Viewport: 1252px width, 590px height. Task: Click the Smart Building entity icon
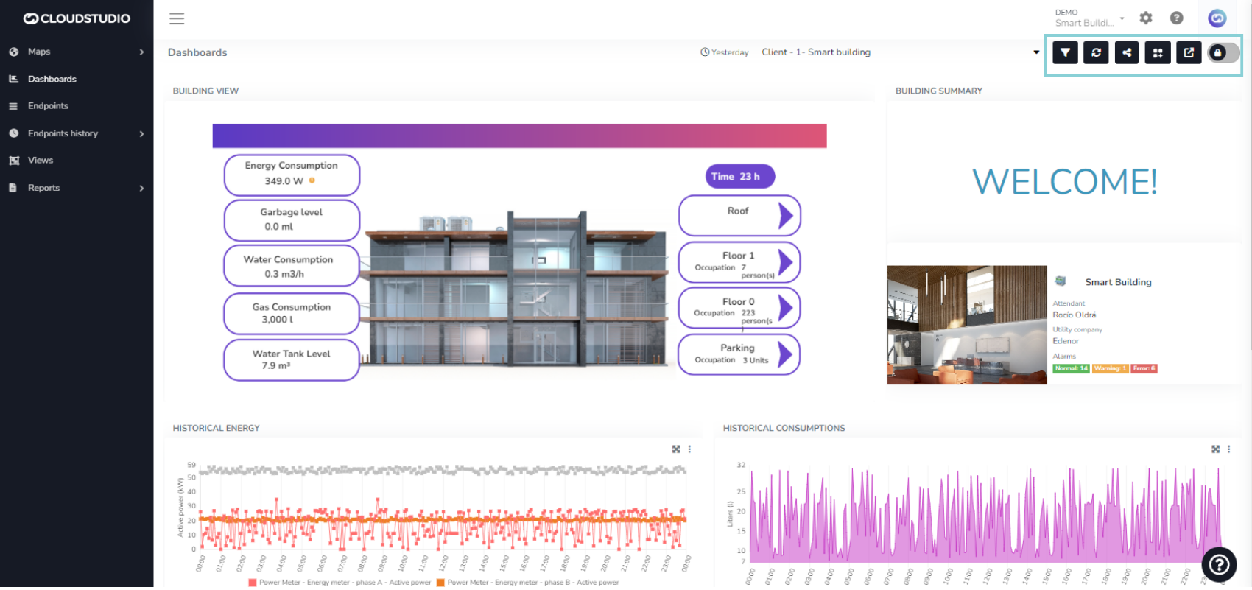click(1061, 281)
